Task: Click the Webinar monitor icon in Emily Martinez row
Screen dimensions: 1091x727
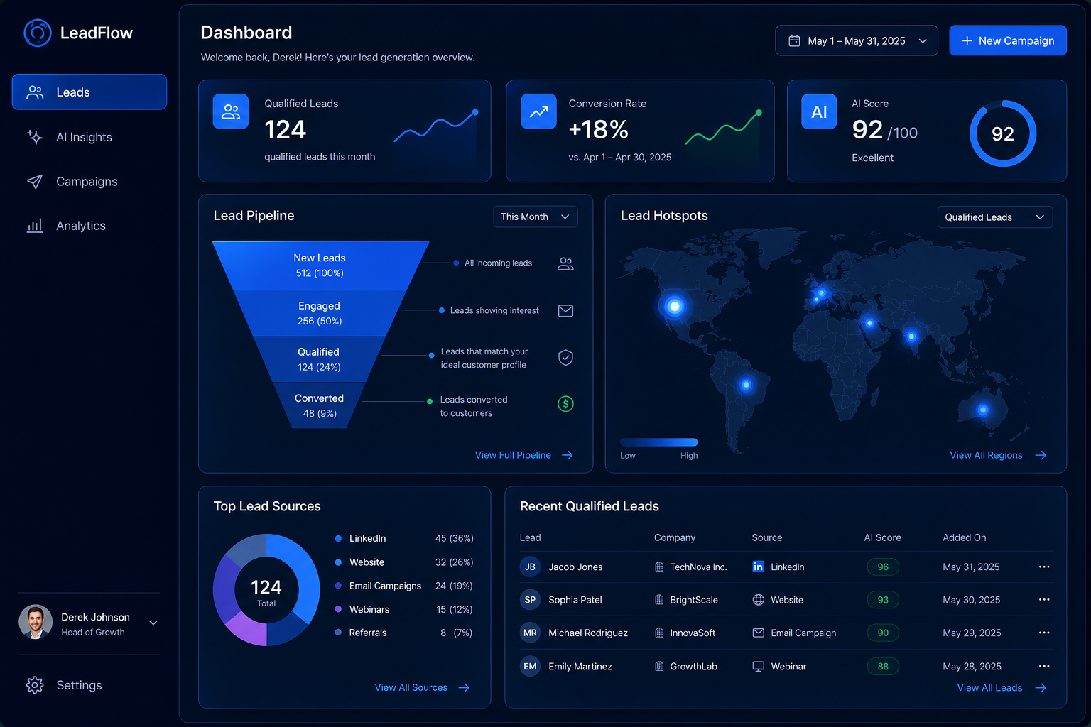Action: pos(758,666)
